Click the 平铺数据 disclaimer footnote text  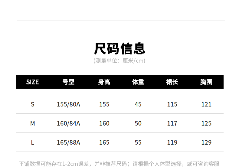(119, 164)
